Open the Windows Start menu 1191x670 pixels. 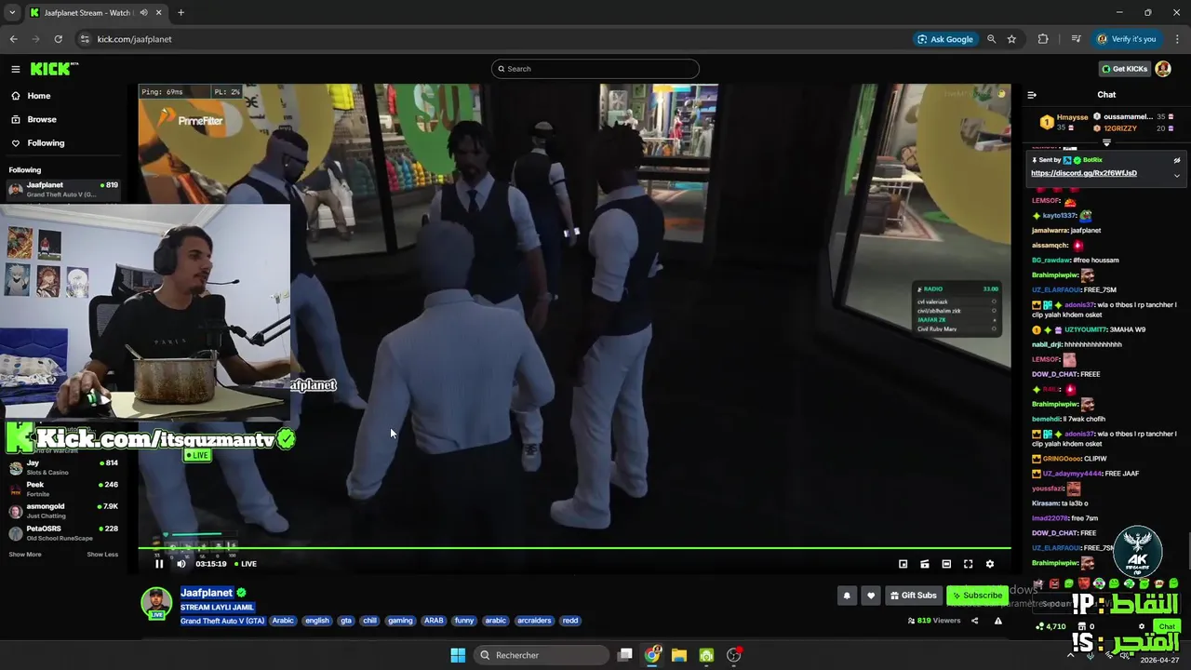[x=458, y=655]
